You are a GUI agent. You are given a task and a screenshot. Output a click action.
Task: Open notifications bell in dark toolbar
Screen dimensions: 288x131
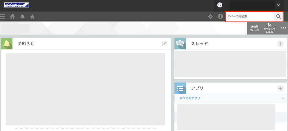pos(22,17)
